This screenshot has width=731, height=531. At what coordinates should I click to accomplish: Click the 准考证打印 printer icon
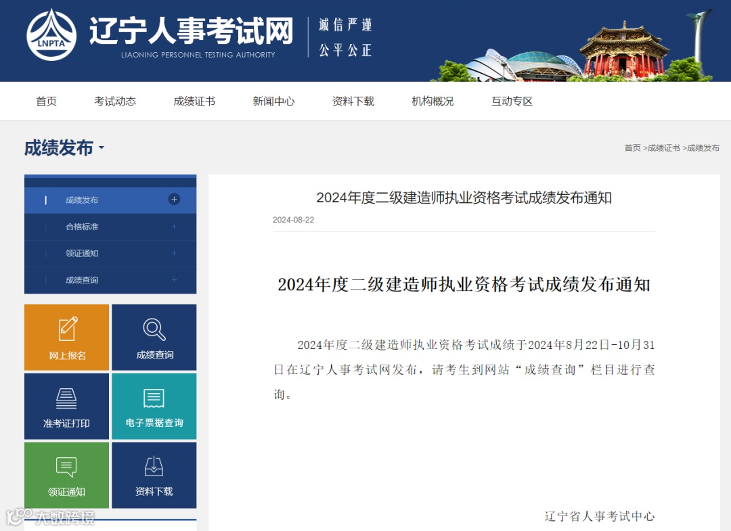(66, 398)
